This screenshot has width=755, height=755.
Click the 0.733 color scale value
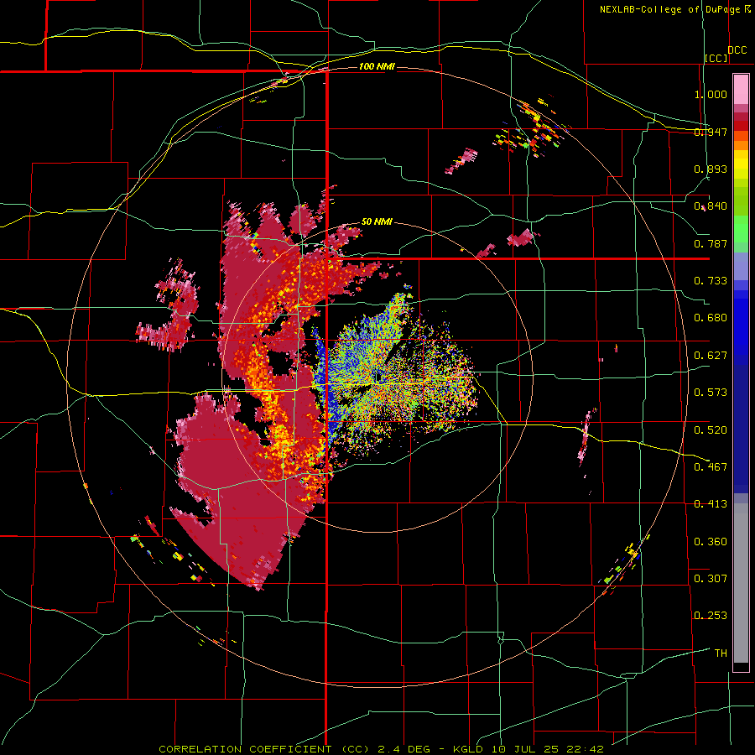(711, 281)
